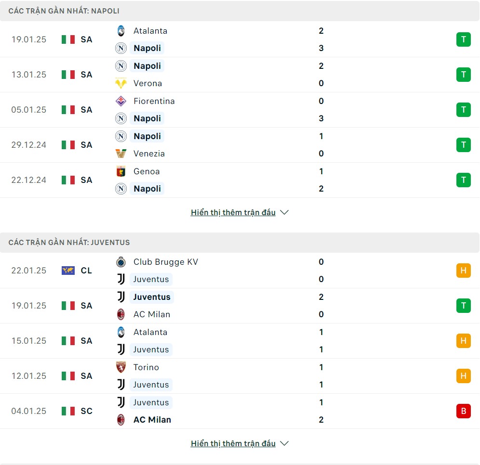Click red B badge for Juventus vs AC Milan
Viewport: 480px width, 465px height.
[x=464, y=411]
